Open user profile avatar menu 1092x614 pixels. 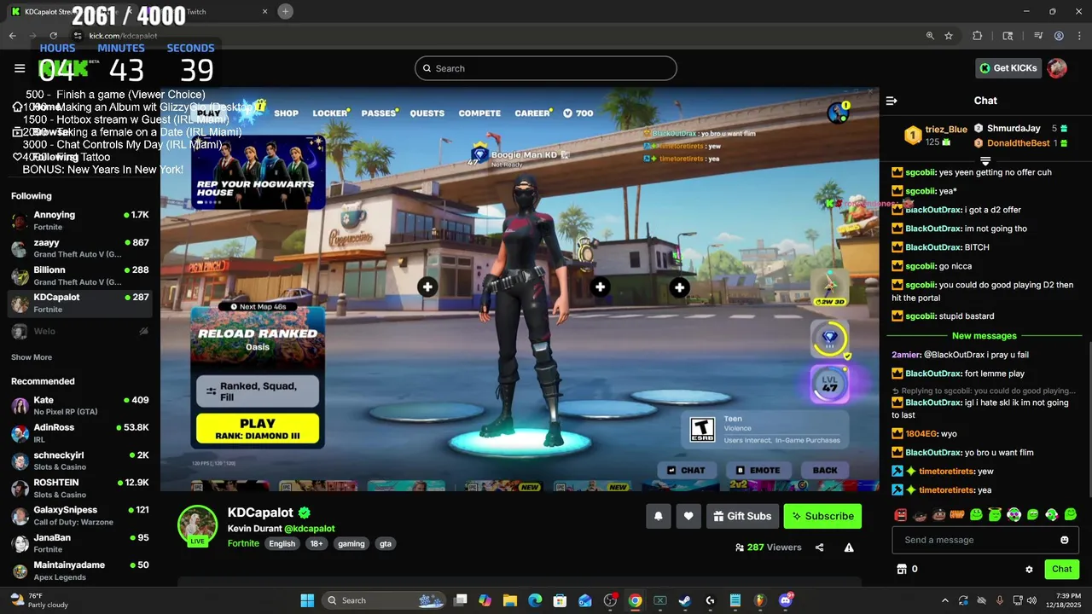(1057, 68)
